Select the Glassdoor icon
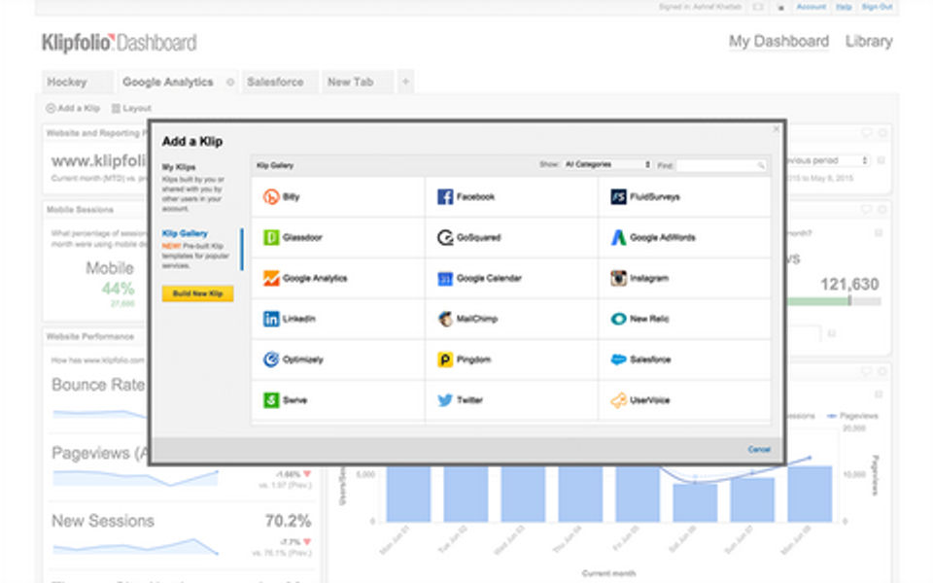The width and height of the screenshot is (933, 583). (271, 237)
